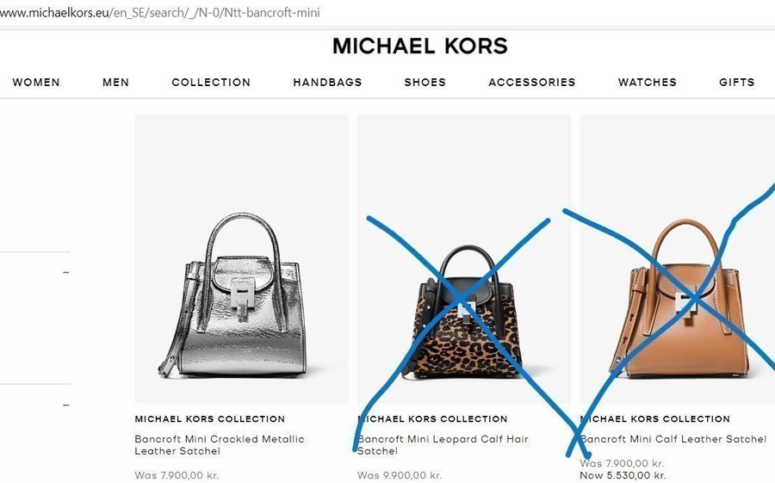Screen dimensions: 775x483
Task: Open the leopard calf hair bag image
Action: [463, 259]
